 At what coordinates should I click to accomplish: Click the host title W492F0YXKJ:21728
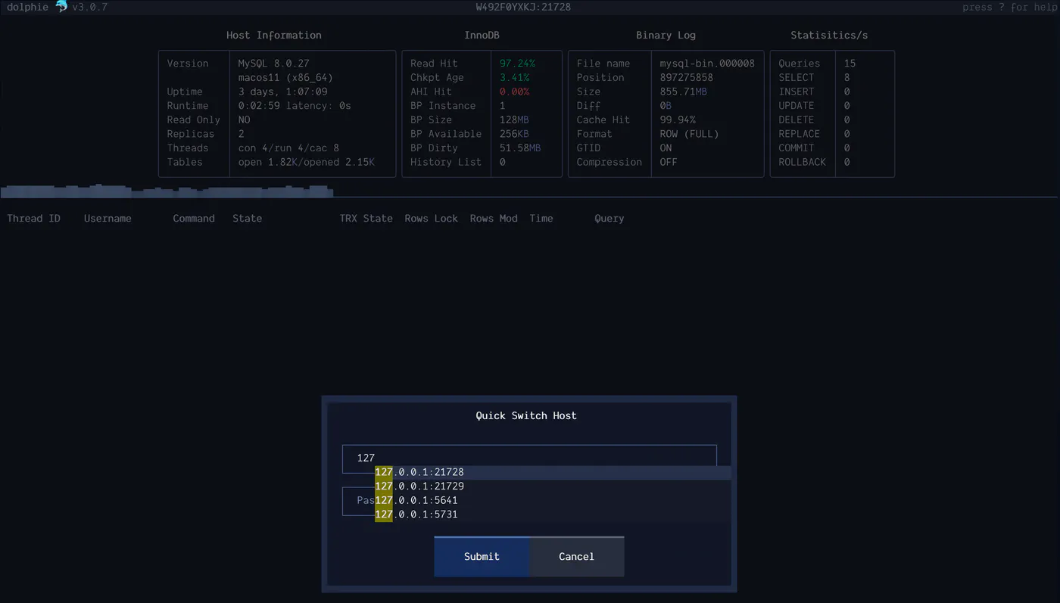tap(523, 7)
